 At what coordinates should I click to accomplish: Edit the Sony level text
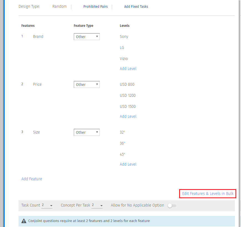(124, 36)
